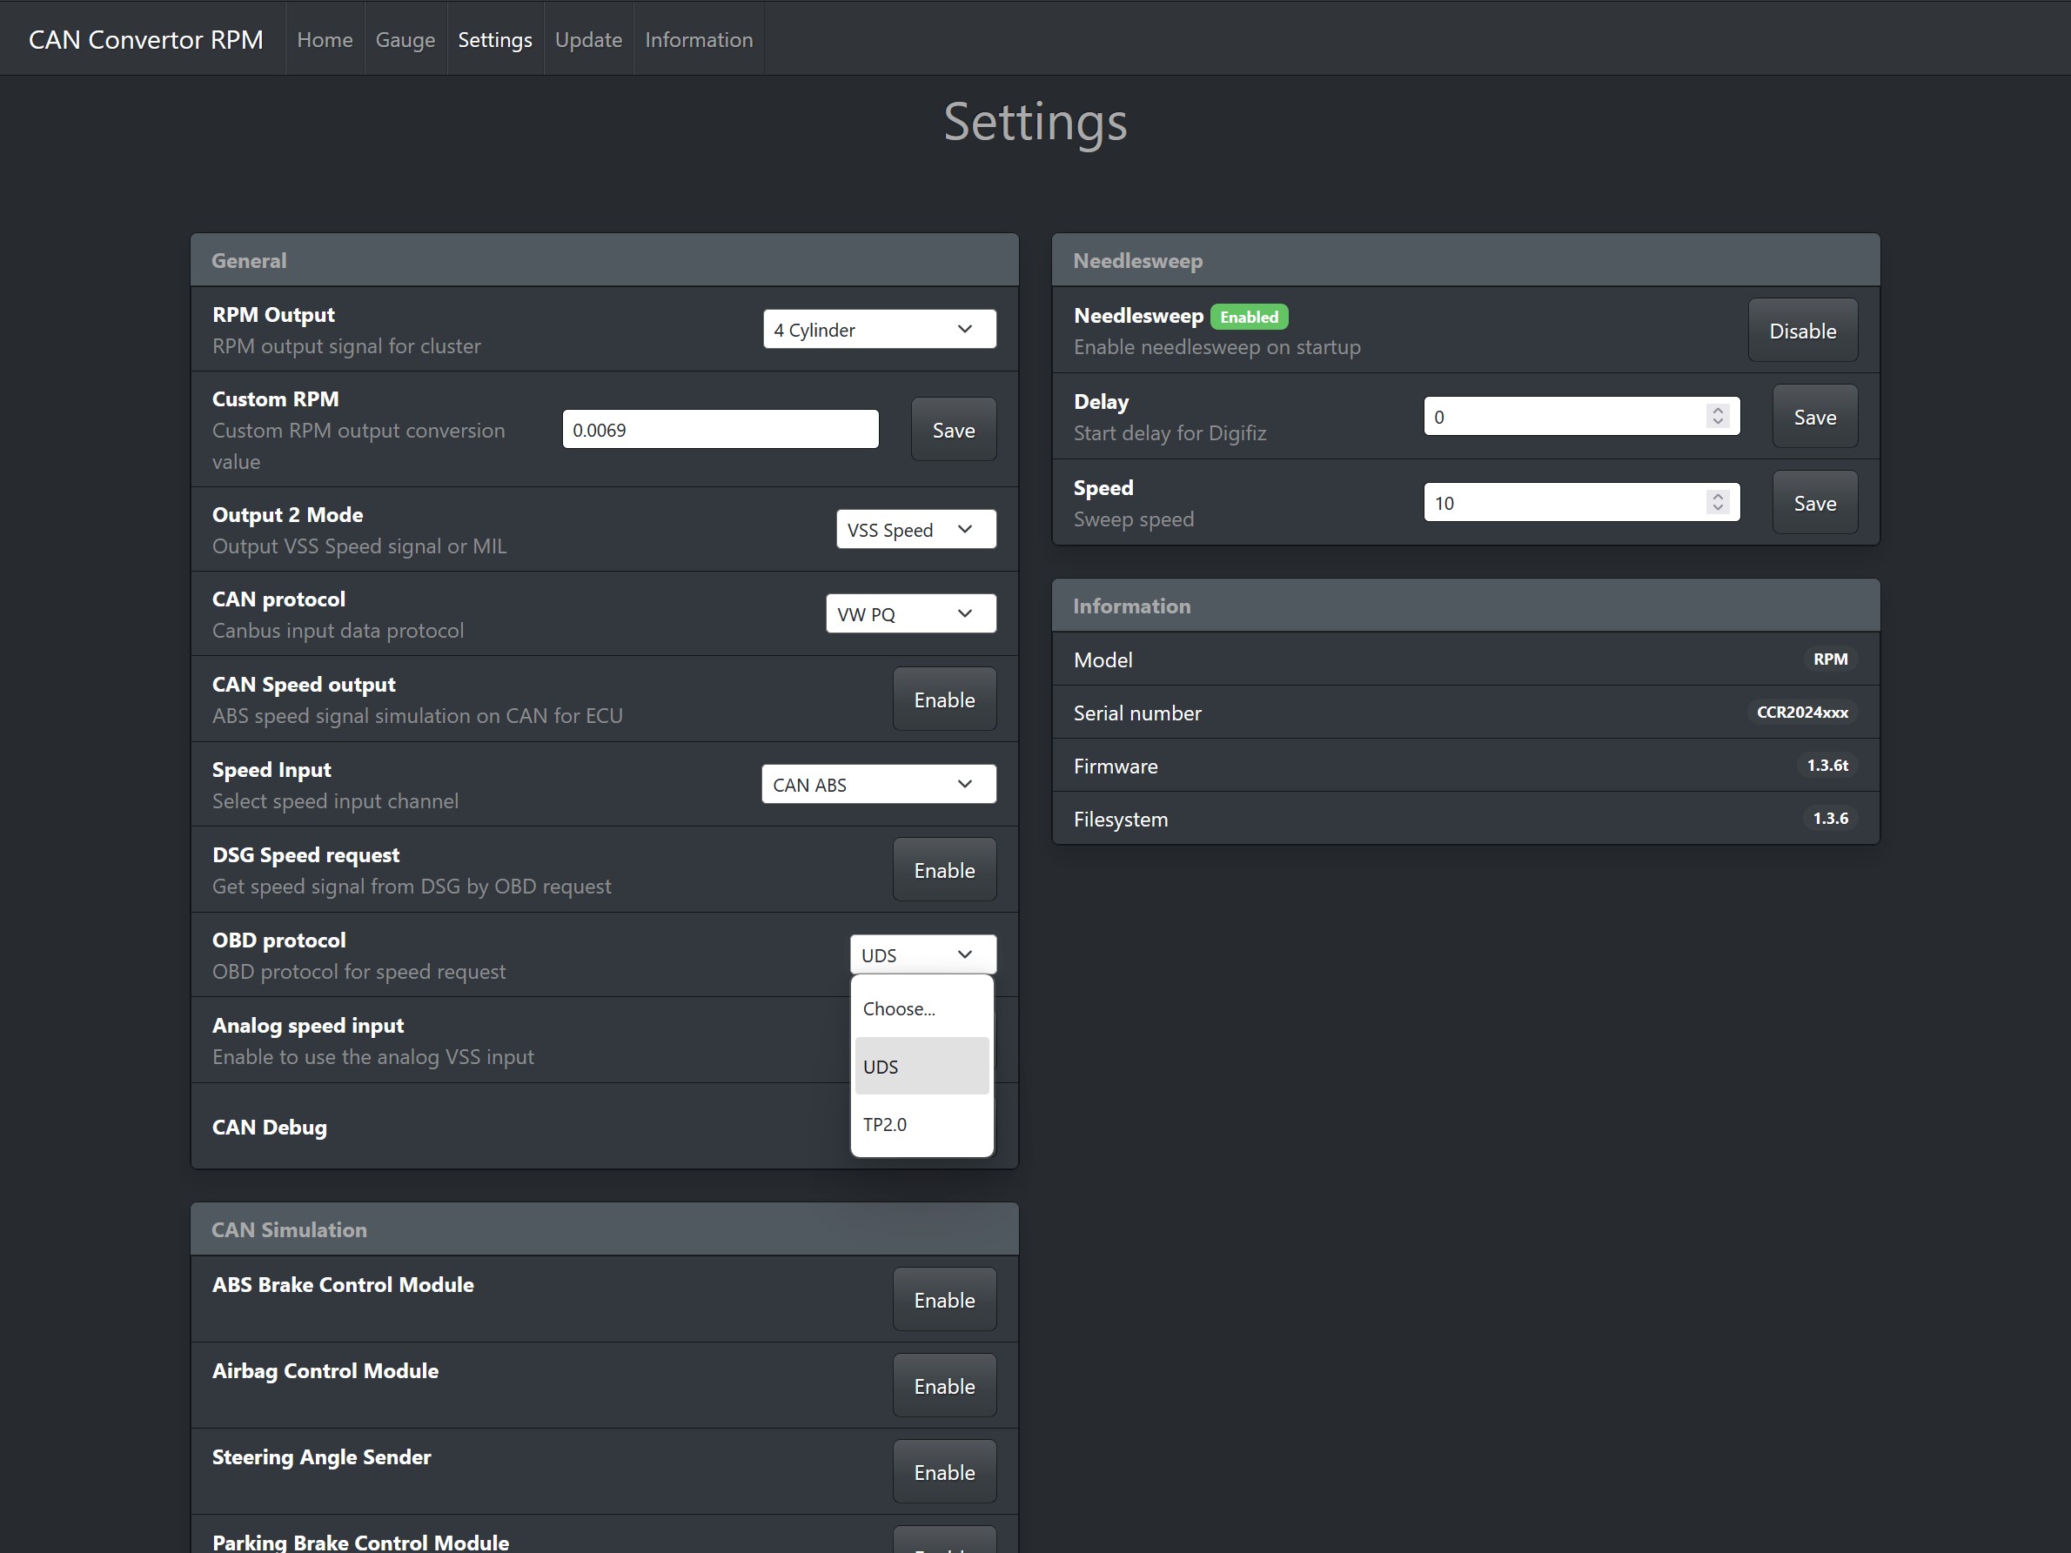Viewport: 2071px width, 1553px height.
Task: Save the Sweep speed setting
Action: coord(1813,502)
